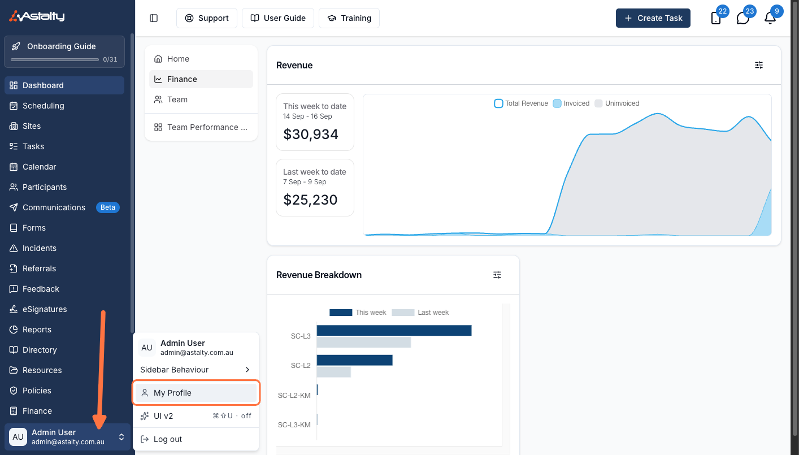
Task: Open Revenue Breakdown filter settings icon
Action: point(497,275)
